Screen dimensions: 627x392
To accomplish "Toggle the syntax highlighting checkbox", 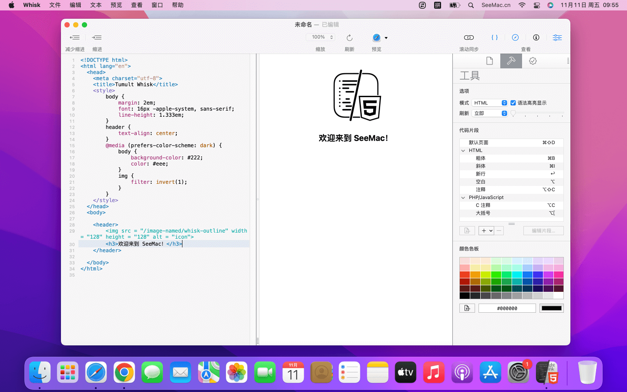I will click(513, 103).
